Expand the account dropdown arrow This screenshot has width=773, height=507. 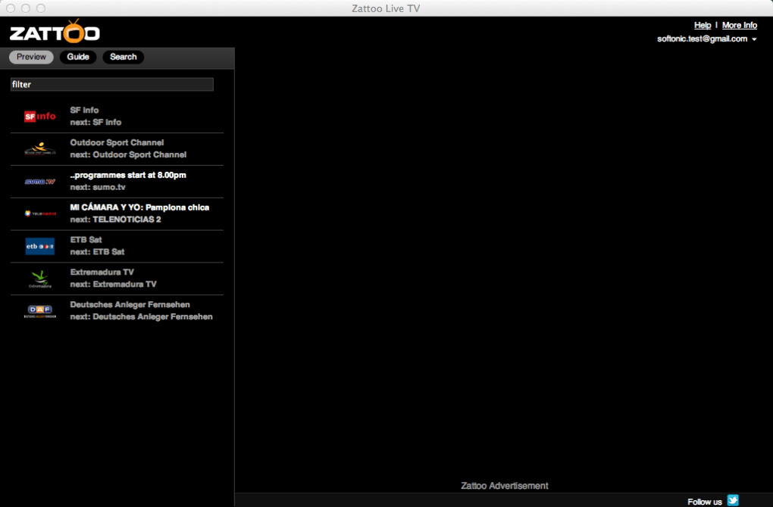pyautogui.click(x=754, y=39)
